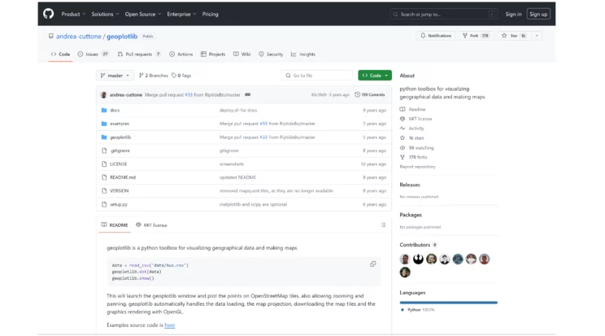Go to Pricing page

coord(211,14)
